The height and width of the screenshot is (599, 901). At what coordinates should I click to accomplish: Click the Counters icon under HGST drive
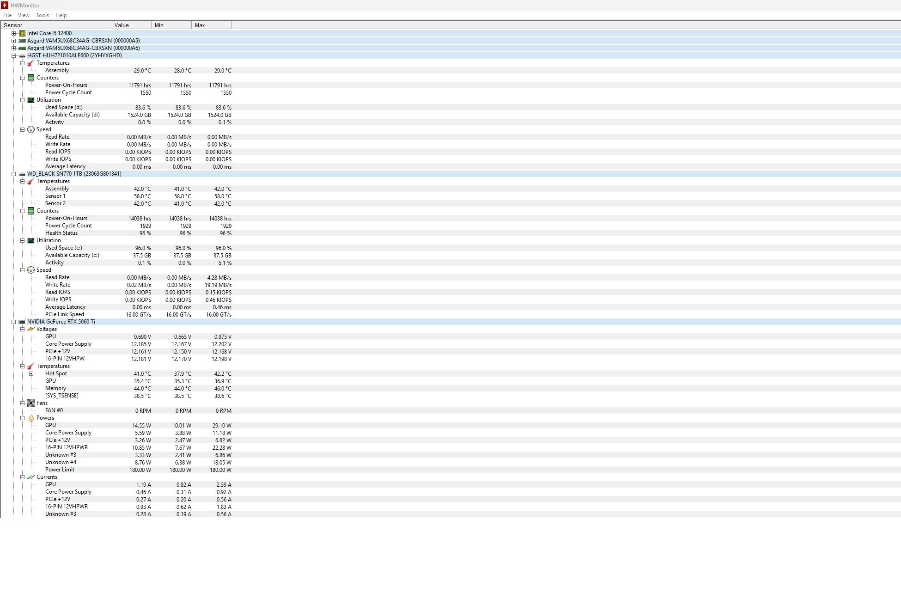(x=31, y=78)
